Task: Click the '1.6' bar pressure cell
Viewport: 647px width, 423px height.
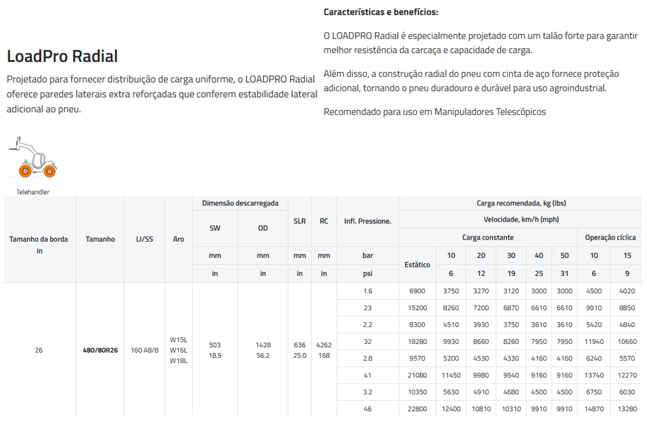Action: 368,291
